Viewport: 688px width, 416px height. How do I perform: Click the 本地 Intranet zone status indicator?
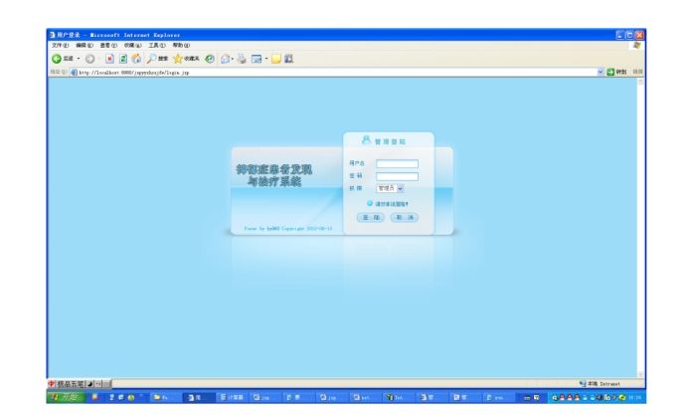600,384
